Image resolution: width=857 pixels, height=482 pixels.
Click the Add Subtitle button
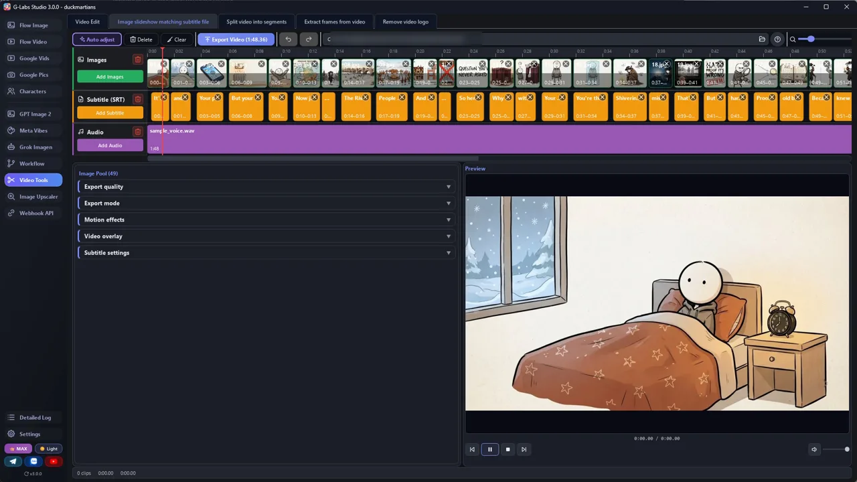110,113
